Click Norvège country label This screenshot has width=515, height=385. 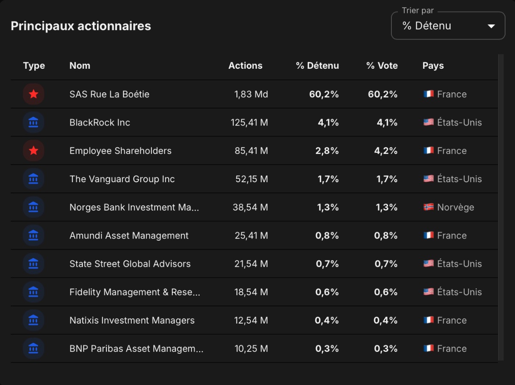[456, 208]
